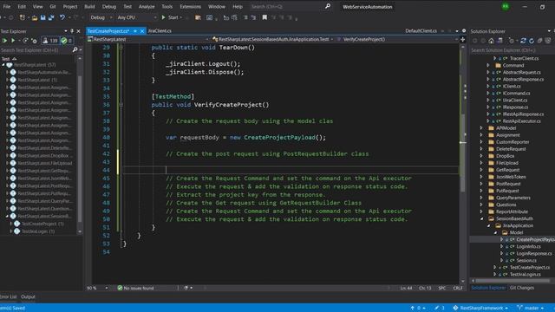Image resolution: width=555 pixels, height=312 pixels.
Task: Click the Test column sort header
Action: [9, 59]
